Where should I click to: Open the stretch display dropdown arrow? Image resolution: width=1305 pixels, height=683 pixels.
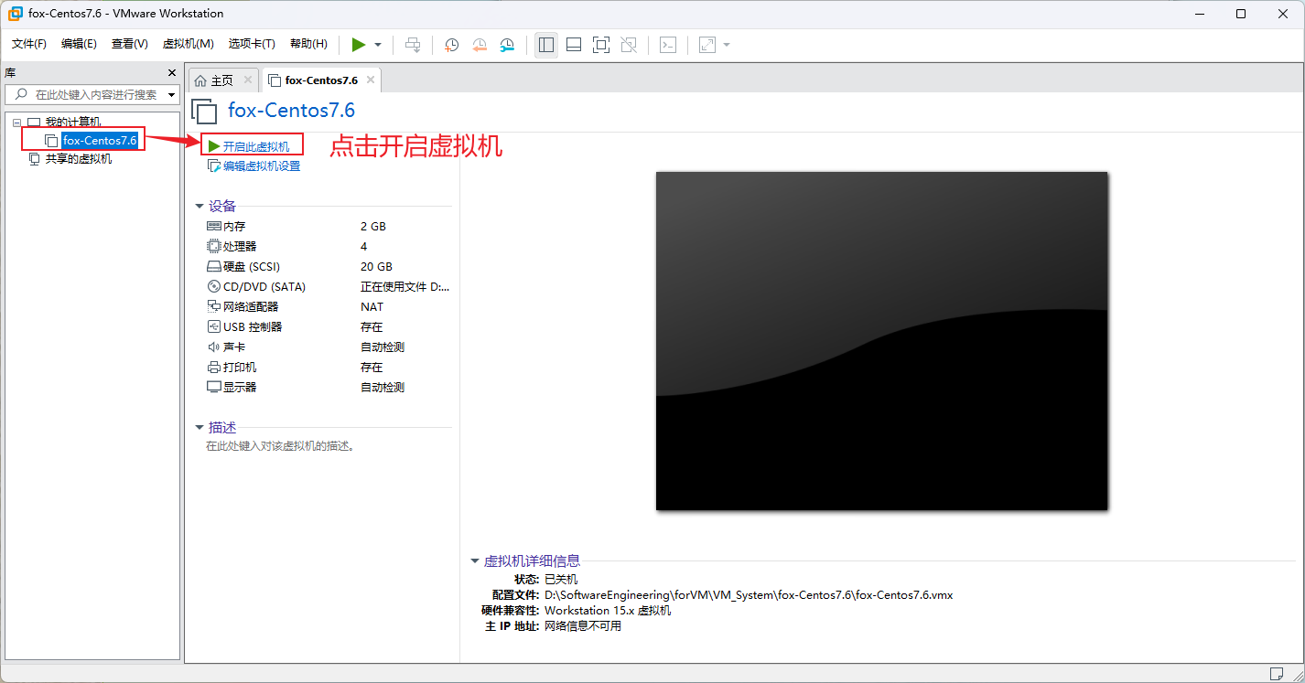727,45
